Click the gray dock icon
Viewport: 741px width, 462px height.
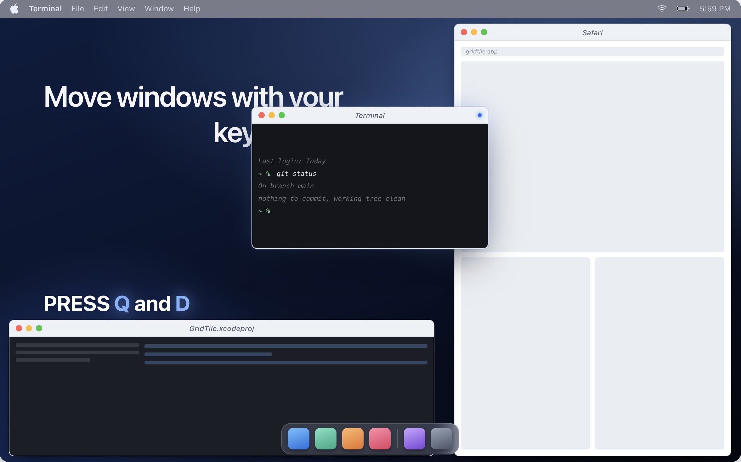point(442,439)
